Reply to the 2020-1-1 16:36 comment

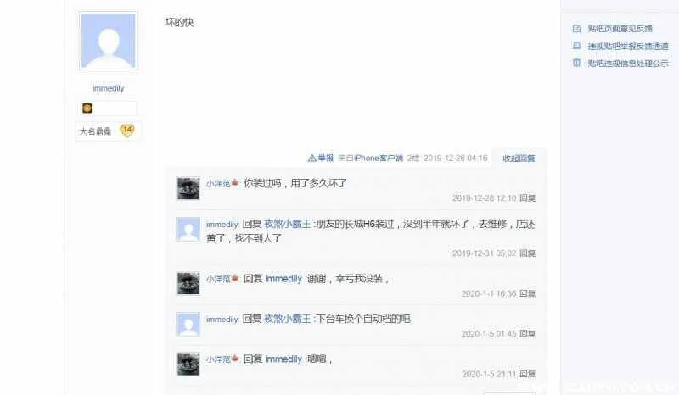[x=527, y=294]
